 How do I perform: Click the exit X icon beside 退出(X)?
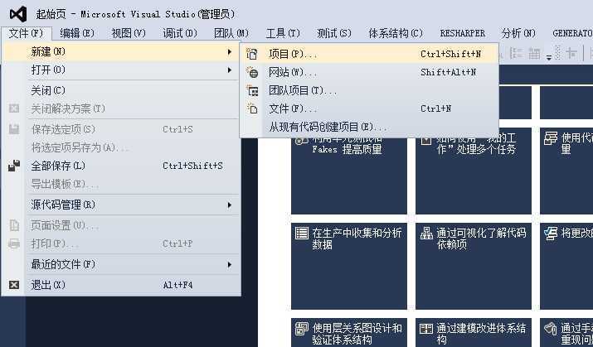click(14, 285)
